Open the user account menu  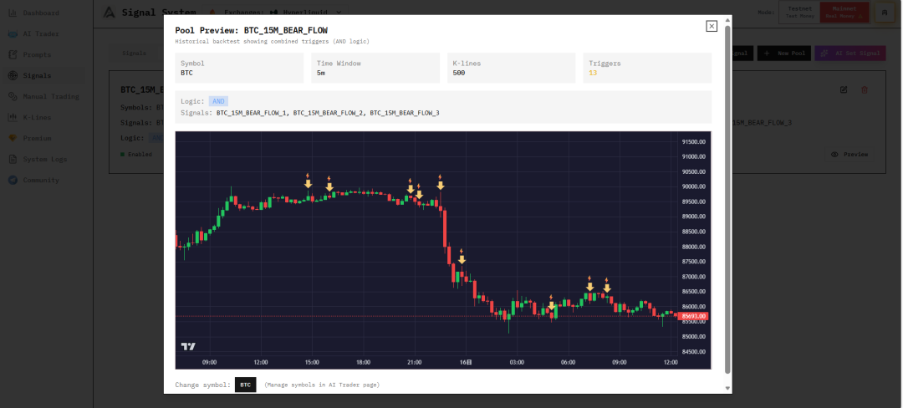point(885,13)
